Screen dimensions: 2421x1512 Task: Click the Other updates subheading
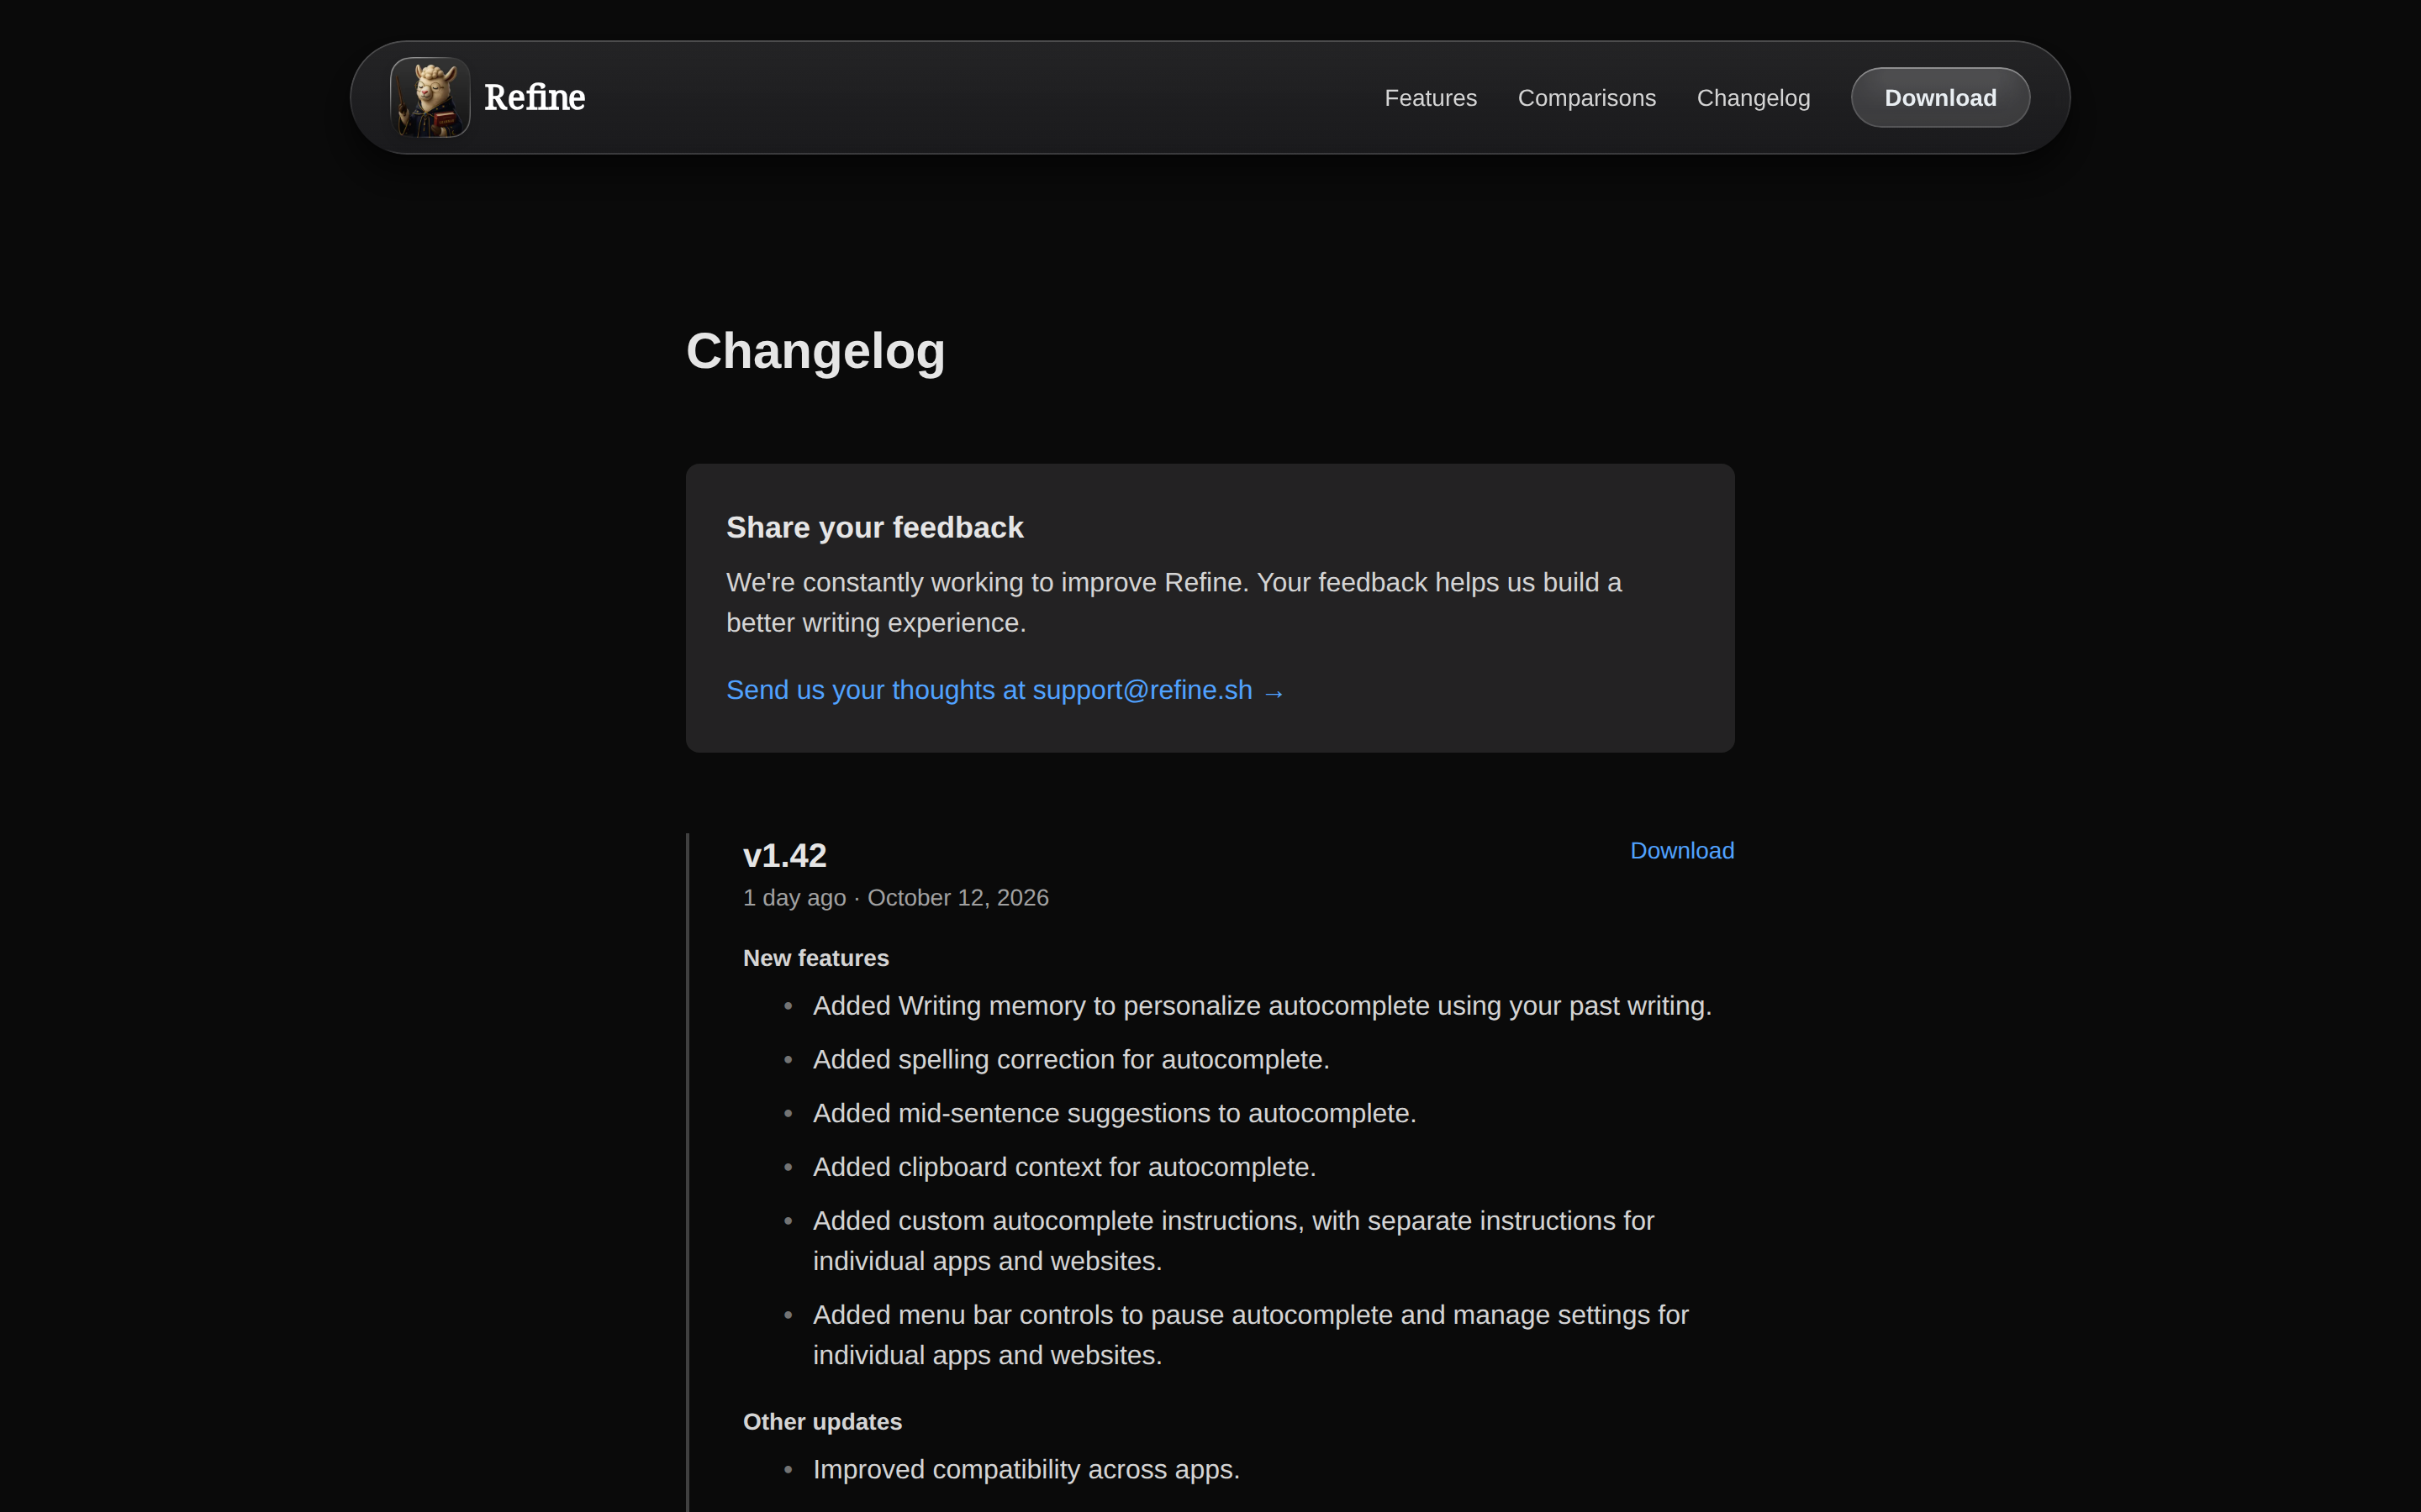(x=822, y=1422)
